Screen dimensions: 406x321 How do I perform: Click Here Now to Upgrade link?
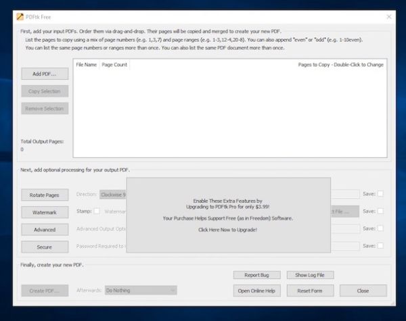coord(227,230)
